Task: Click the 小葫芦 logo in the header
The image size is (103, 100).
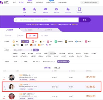Action: [x=5, y=2]
